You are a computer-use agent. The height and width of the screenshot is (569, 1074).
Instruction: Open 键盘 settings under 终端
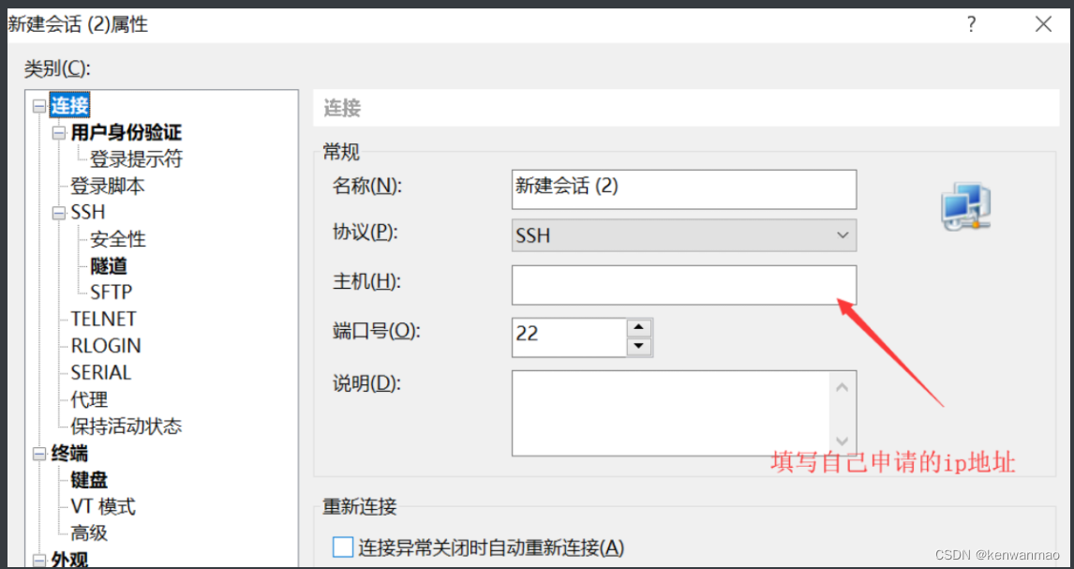(x=89, y=480)
